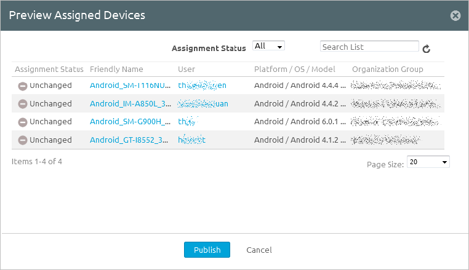Expand the Page Size dropdown
The image size is (469, 270).
429,162
